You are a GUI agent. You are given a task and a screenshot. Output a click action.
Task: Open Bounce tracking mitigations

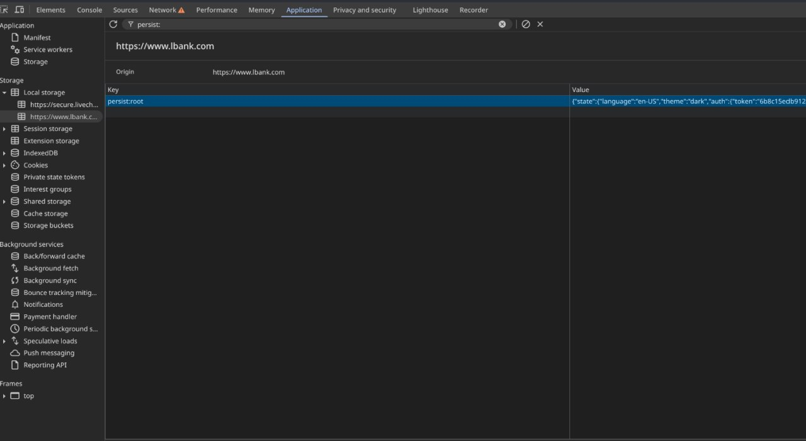coord(60,292)
